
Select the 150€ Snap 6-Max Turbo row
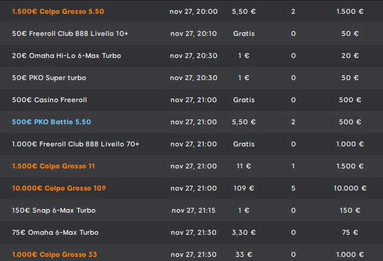191,210
